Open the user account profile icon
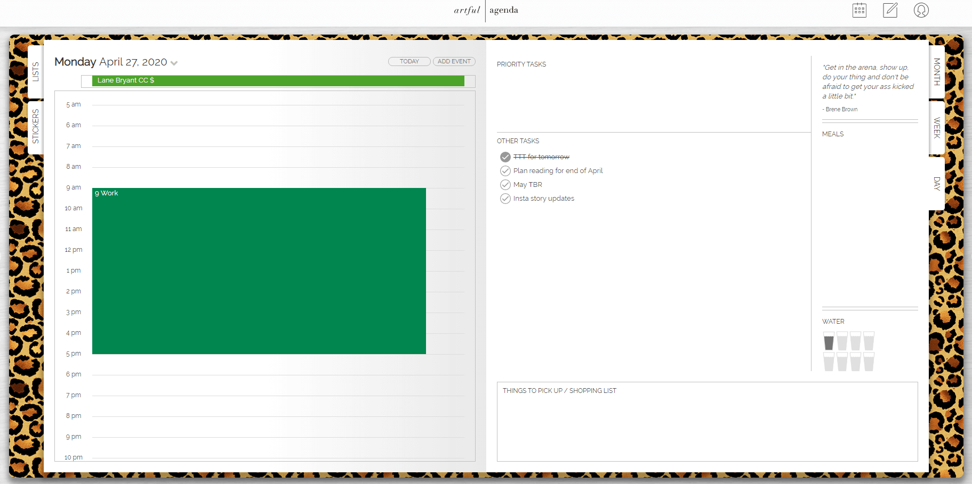Viewport: 972px width, 484px height. [921, 10]
